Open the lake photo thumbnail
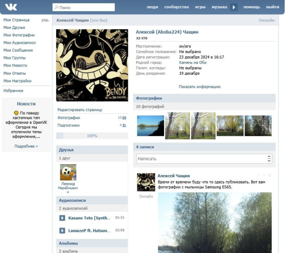Screen dimensions: 285x253 [x=151, y=126]
